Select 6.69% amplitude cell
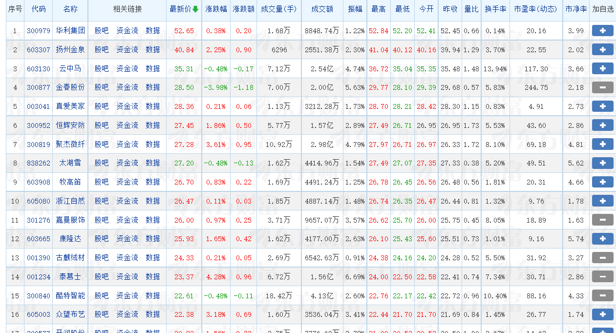This screenshot has width=616, height=333. coord(355,277)
